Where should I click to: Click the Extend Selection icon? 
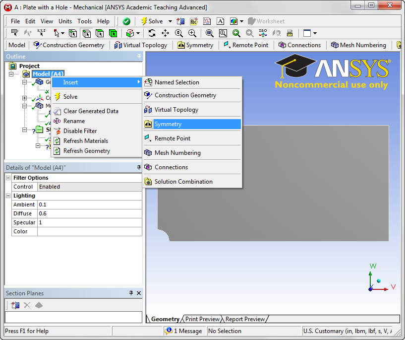(130, 33)
